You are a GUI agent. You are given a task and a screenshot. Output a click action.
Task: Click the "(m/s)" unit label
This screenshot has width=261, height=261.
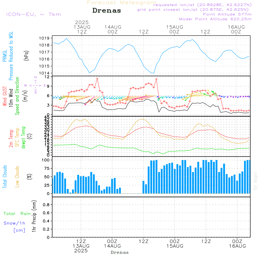coord(25,96)
